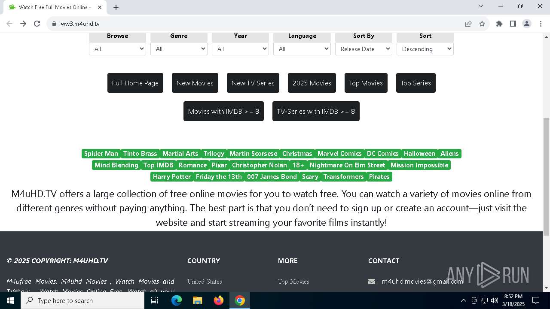Screen dimensions: 550x309
Task: Open Task View on taskbar
Action: [155, 300]
